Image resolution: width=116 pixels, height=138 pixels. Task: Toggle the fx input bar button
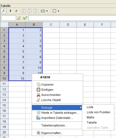(3, 11)
